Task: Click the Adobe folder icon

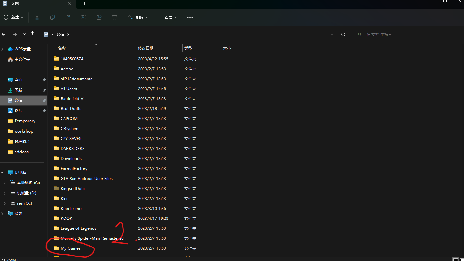Action: pos(57,69)
